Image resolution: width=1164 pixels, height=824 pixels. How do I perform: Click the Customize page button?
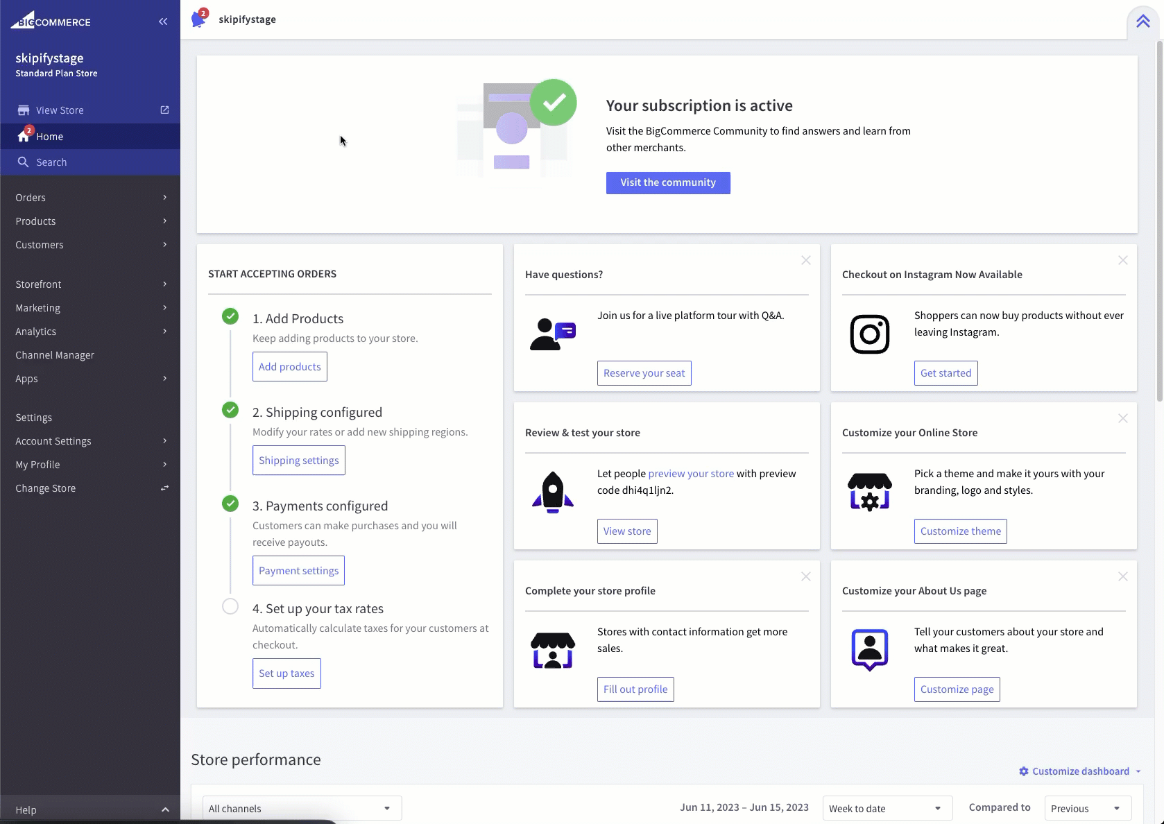[x=957, y=689]
